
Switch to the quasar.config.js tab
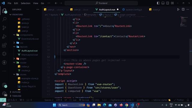133,10
